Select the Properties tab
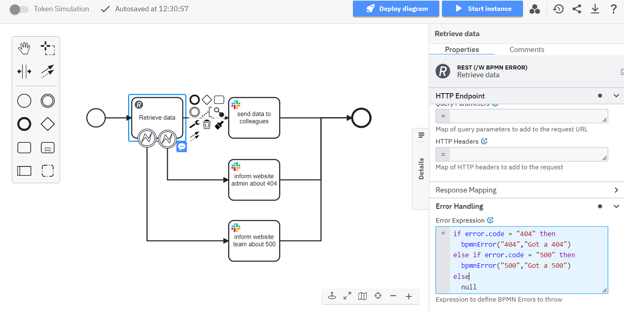This screenshot has width=624, height=313. [x=462, y=49]
